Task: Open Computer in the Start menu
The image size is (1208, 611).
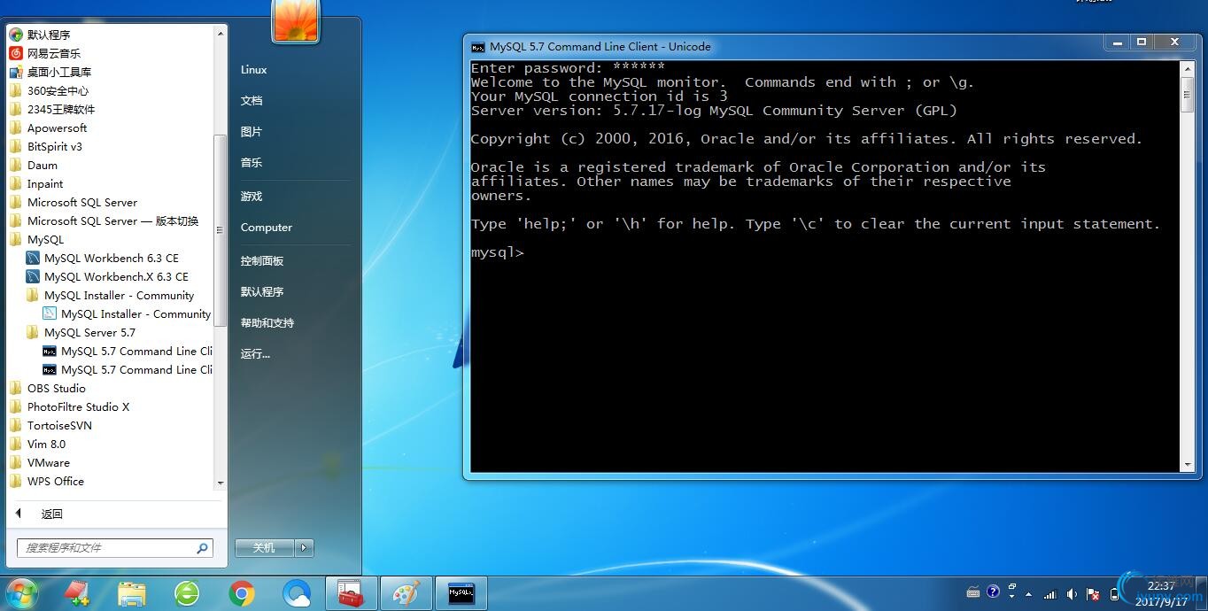Action: (x=267, y=228)
